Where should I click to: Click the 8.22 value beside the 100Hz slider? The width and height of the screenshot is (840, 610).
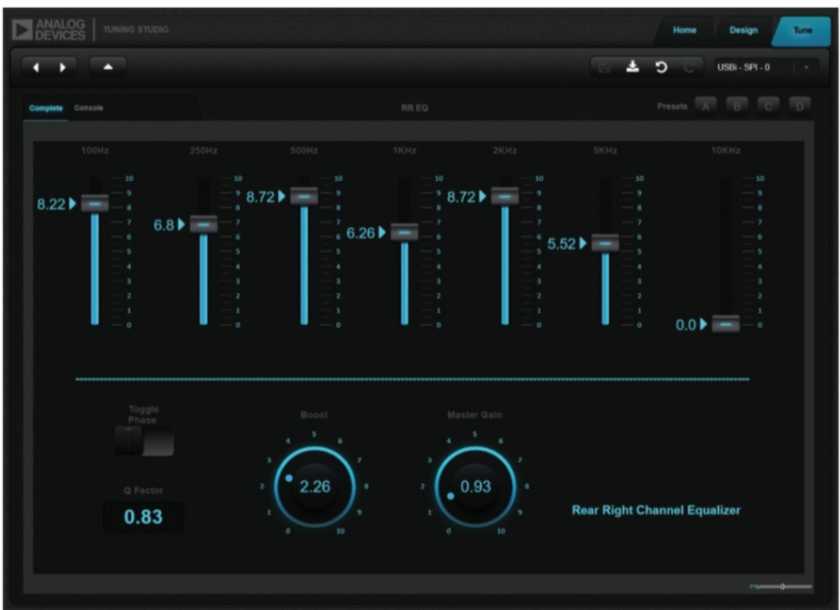tap(50, 204)
